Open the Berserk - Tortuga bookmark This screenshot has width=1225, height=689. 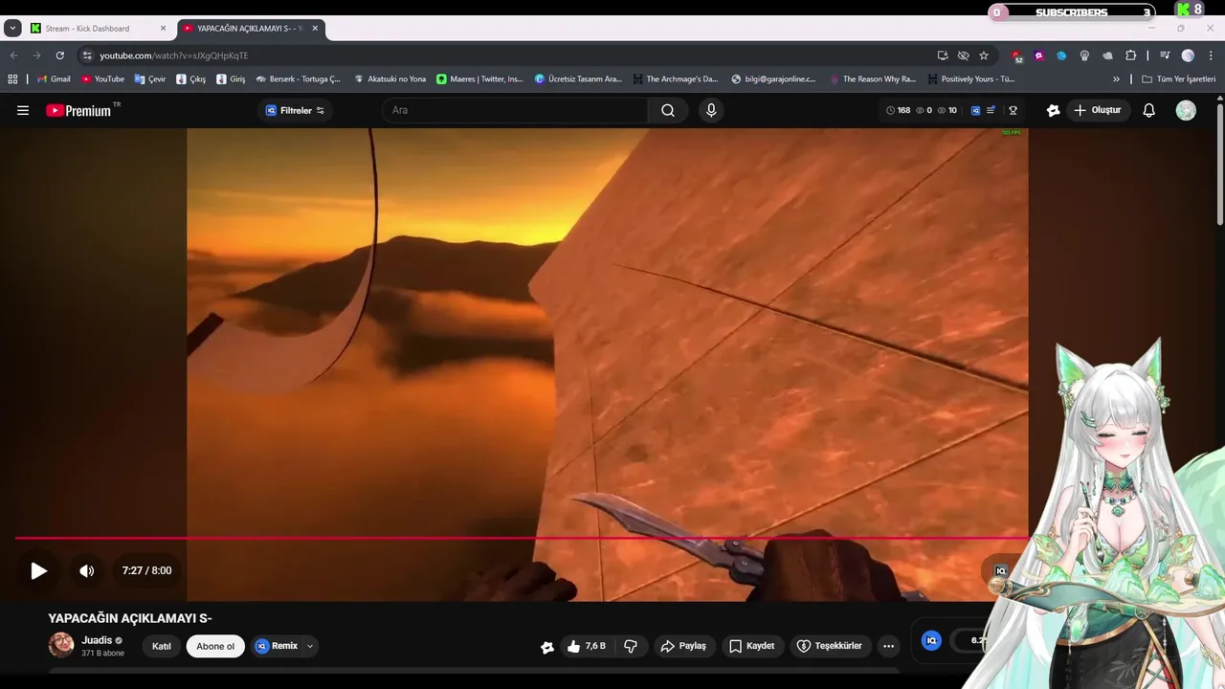[x=298, y=79]
